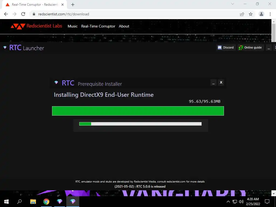Screen dimensions: 276x207
Task: Close the Real-Time Corruptor tab
Action: click(63, 5)
